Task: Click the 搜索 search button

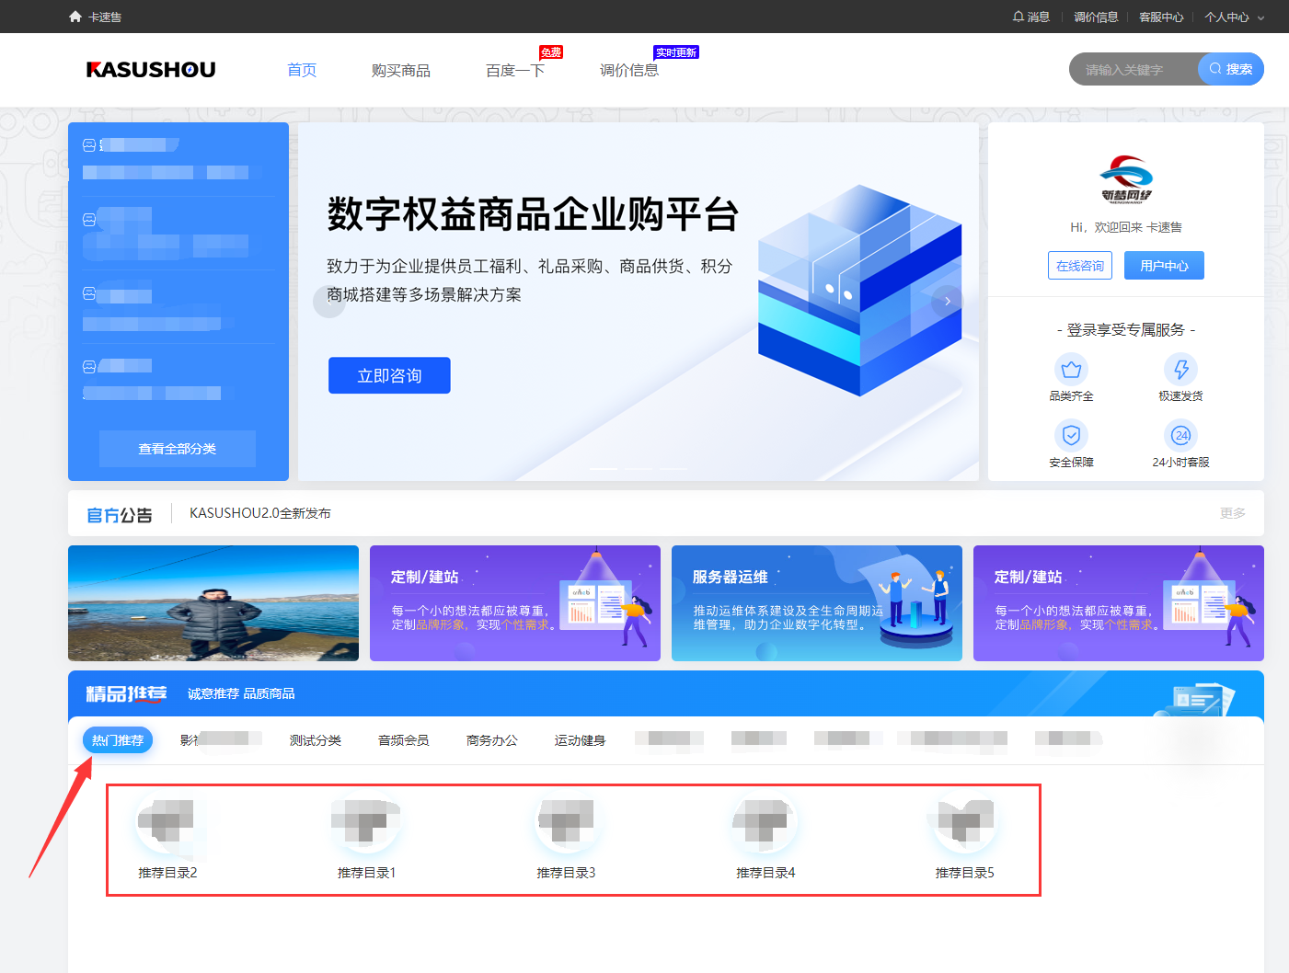Action: (1231, 69)
